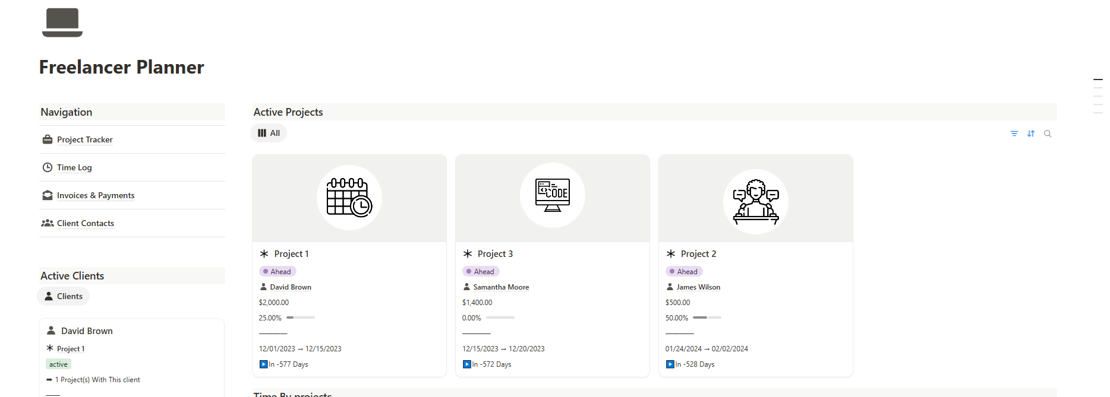Open Project 3 code cover thumbnail
The image size is (1110, 397).
[x=553, y=198]
